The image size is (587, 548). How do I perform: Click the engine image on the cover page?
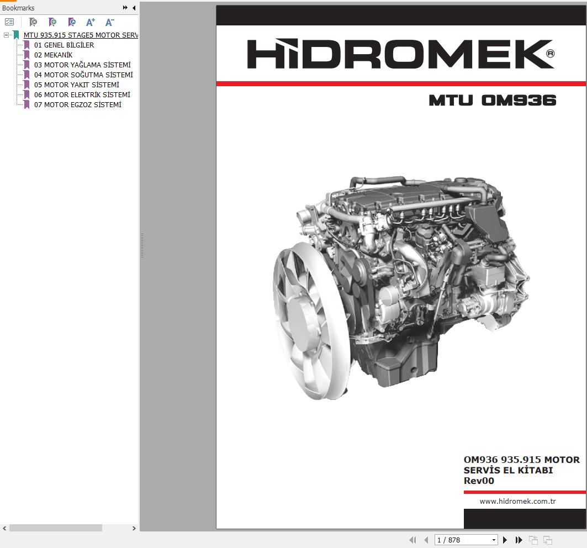(x=401, y=287)
